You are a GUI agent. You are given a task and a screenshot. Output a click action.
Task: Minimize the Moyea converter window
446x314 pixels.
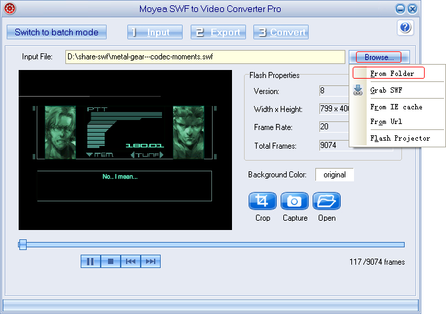click(400, 9)
